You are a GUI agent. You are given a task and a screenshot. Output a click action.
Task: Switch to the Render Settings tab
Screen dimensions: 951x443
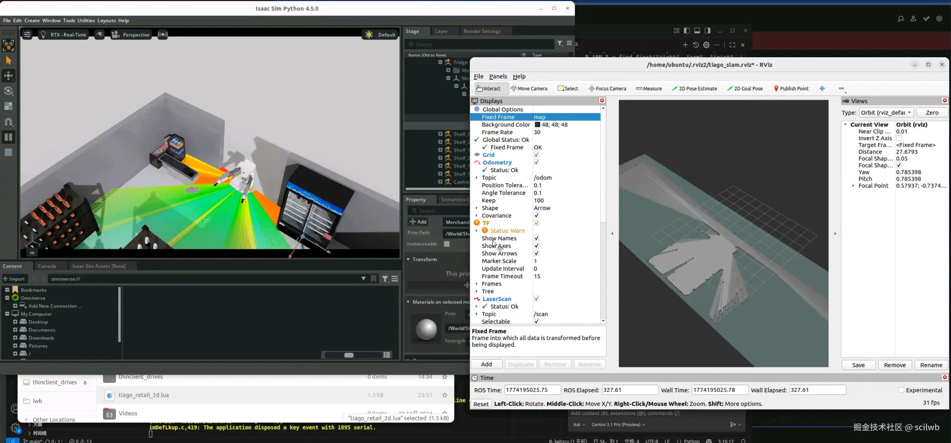coord(482,31)
